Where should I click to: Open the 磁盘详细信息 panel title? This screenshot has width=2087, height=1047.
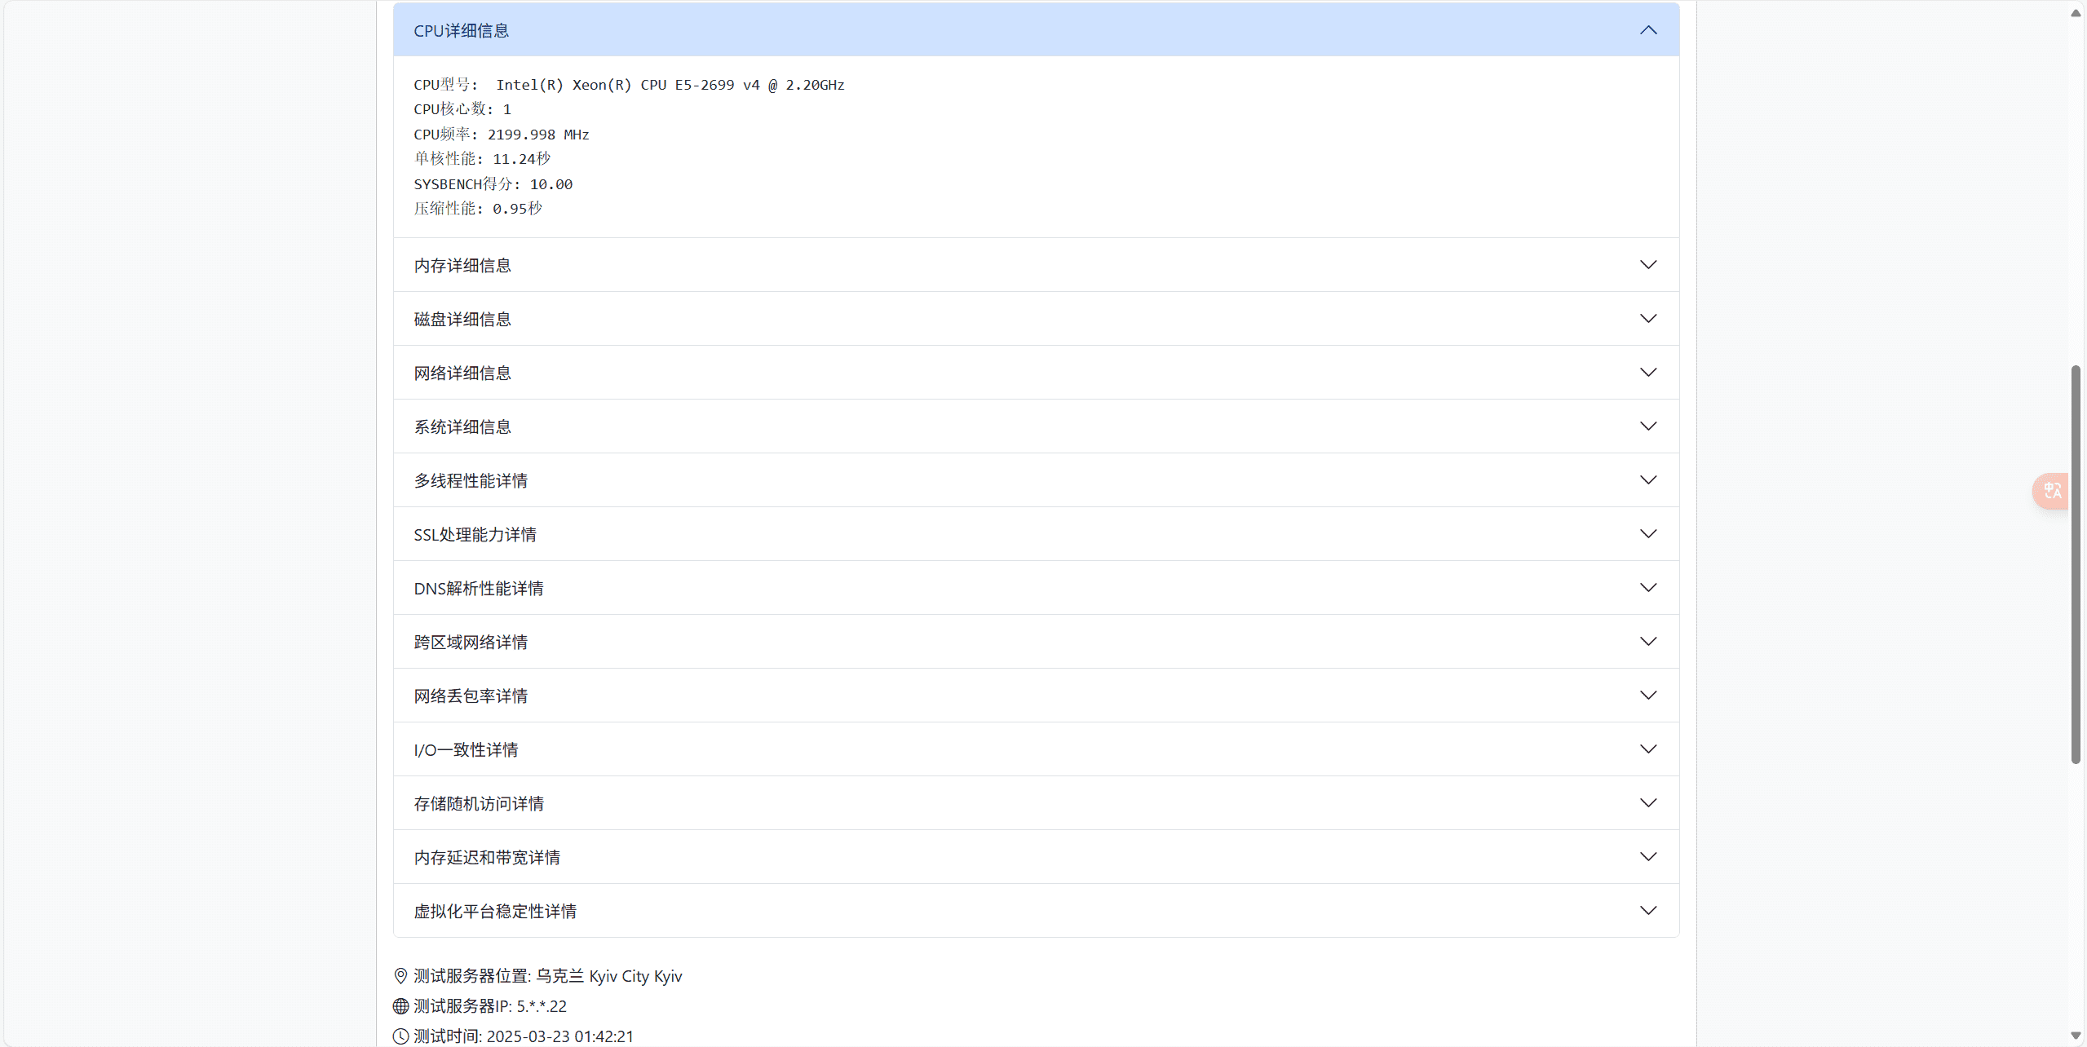point(462,320)
